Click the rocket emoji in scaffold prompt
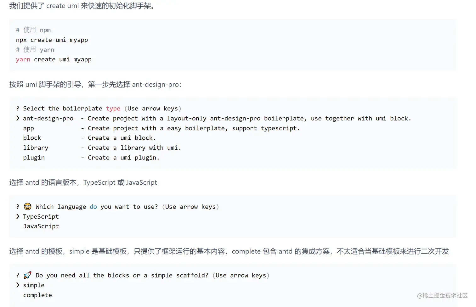476x307 pixels. 28,275
